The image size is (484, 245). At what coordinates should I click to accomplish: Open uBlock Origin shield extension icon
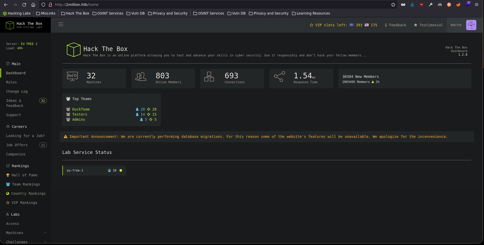422,5
